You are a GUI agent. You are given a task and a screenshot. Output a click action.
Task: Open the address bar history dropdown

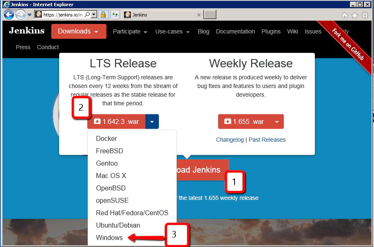94,14
